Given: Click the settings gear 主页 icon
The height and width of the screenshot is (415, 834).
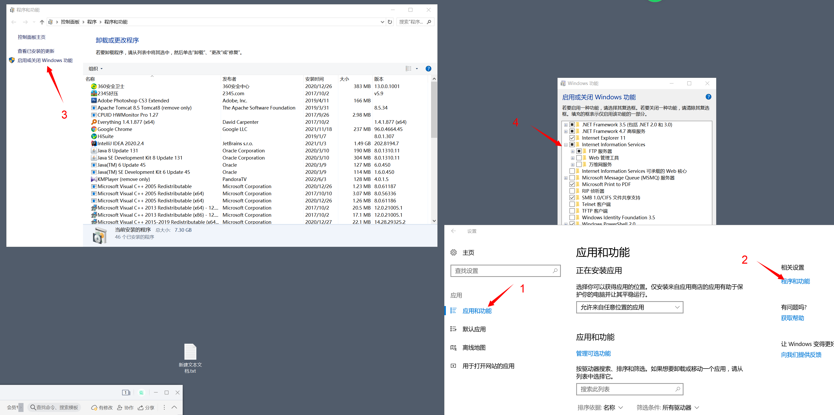Looking at the screenshot, I should [454, 252].
